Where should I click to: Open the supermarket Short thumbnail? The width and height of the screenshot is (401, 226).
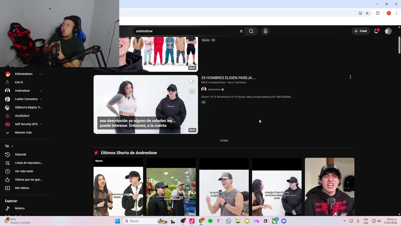coord(171,187)
